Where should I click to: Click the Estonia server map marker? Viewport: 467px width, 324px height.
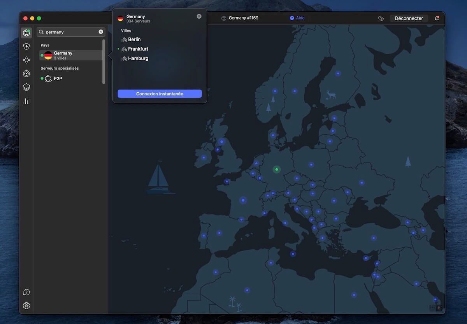(x=334, y=118)
